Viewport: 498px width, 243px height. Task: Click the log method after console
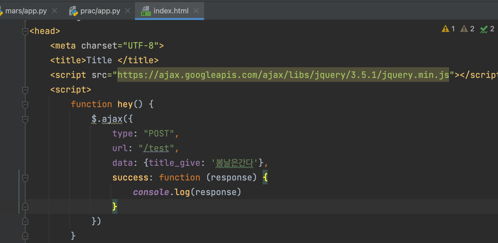[182, 192]
